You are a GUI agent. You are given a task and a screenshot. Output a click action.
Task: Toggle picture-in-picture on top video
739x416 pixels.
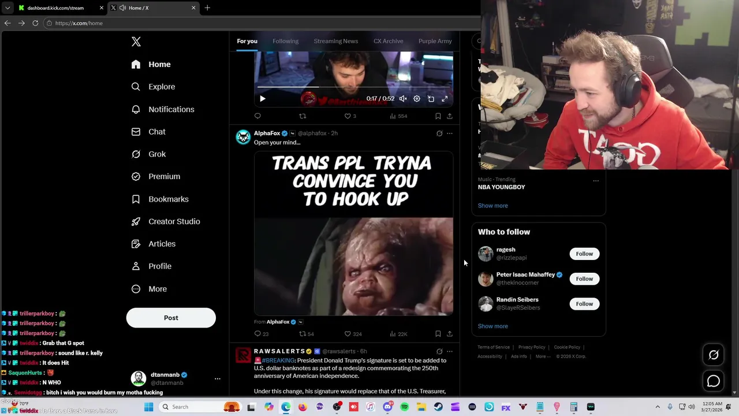pyautogui.click(x=431, y=99)
